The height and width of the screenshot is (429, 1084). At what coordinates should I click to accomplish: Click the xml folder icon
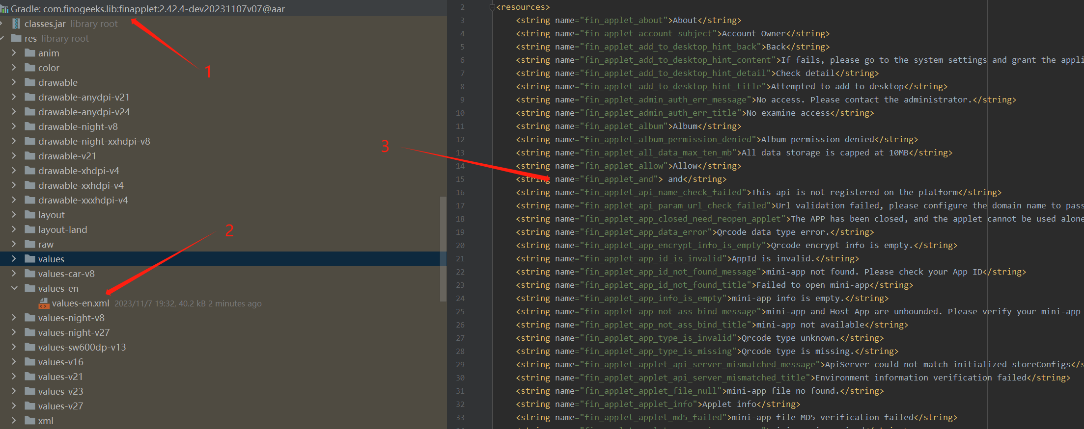pos(30,421)
